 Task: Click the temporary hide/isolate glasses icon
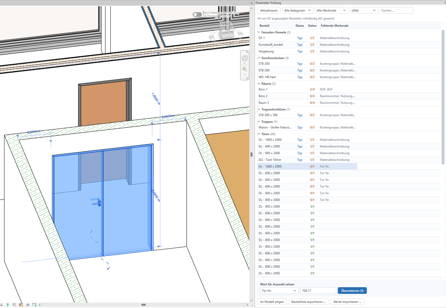1,305
